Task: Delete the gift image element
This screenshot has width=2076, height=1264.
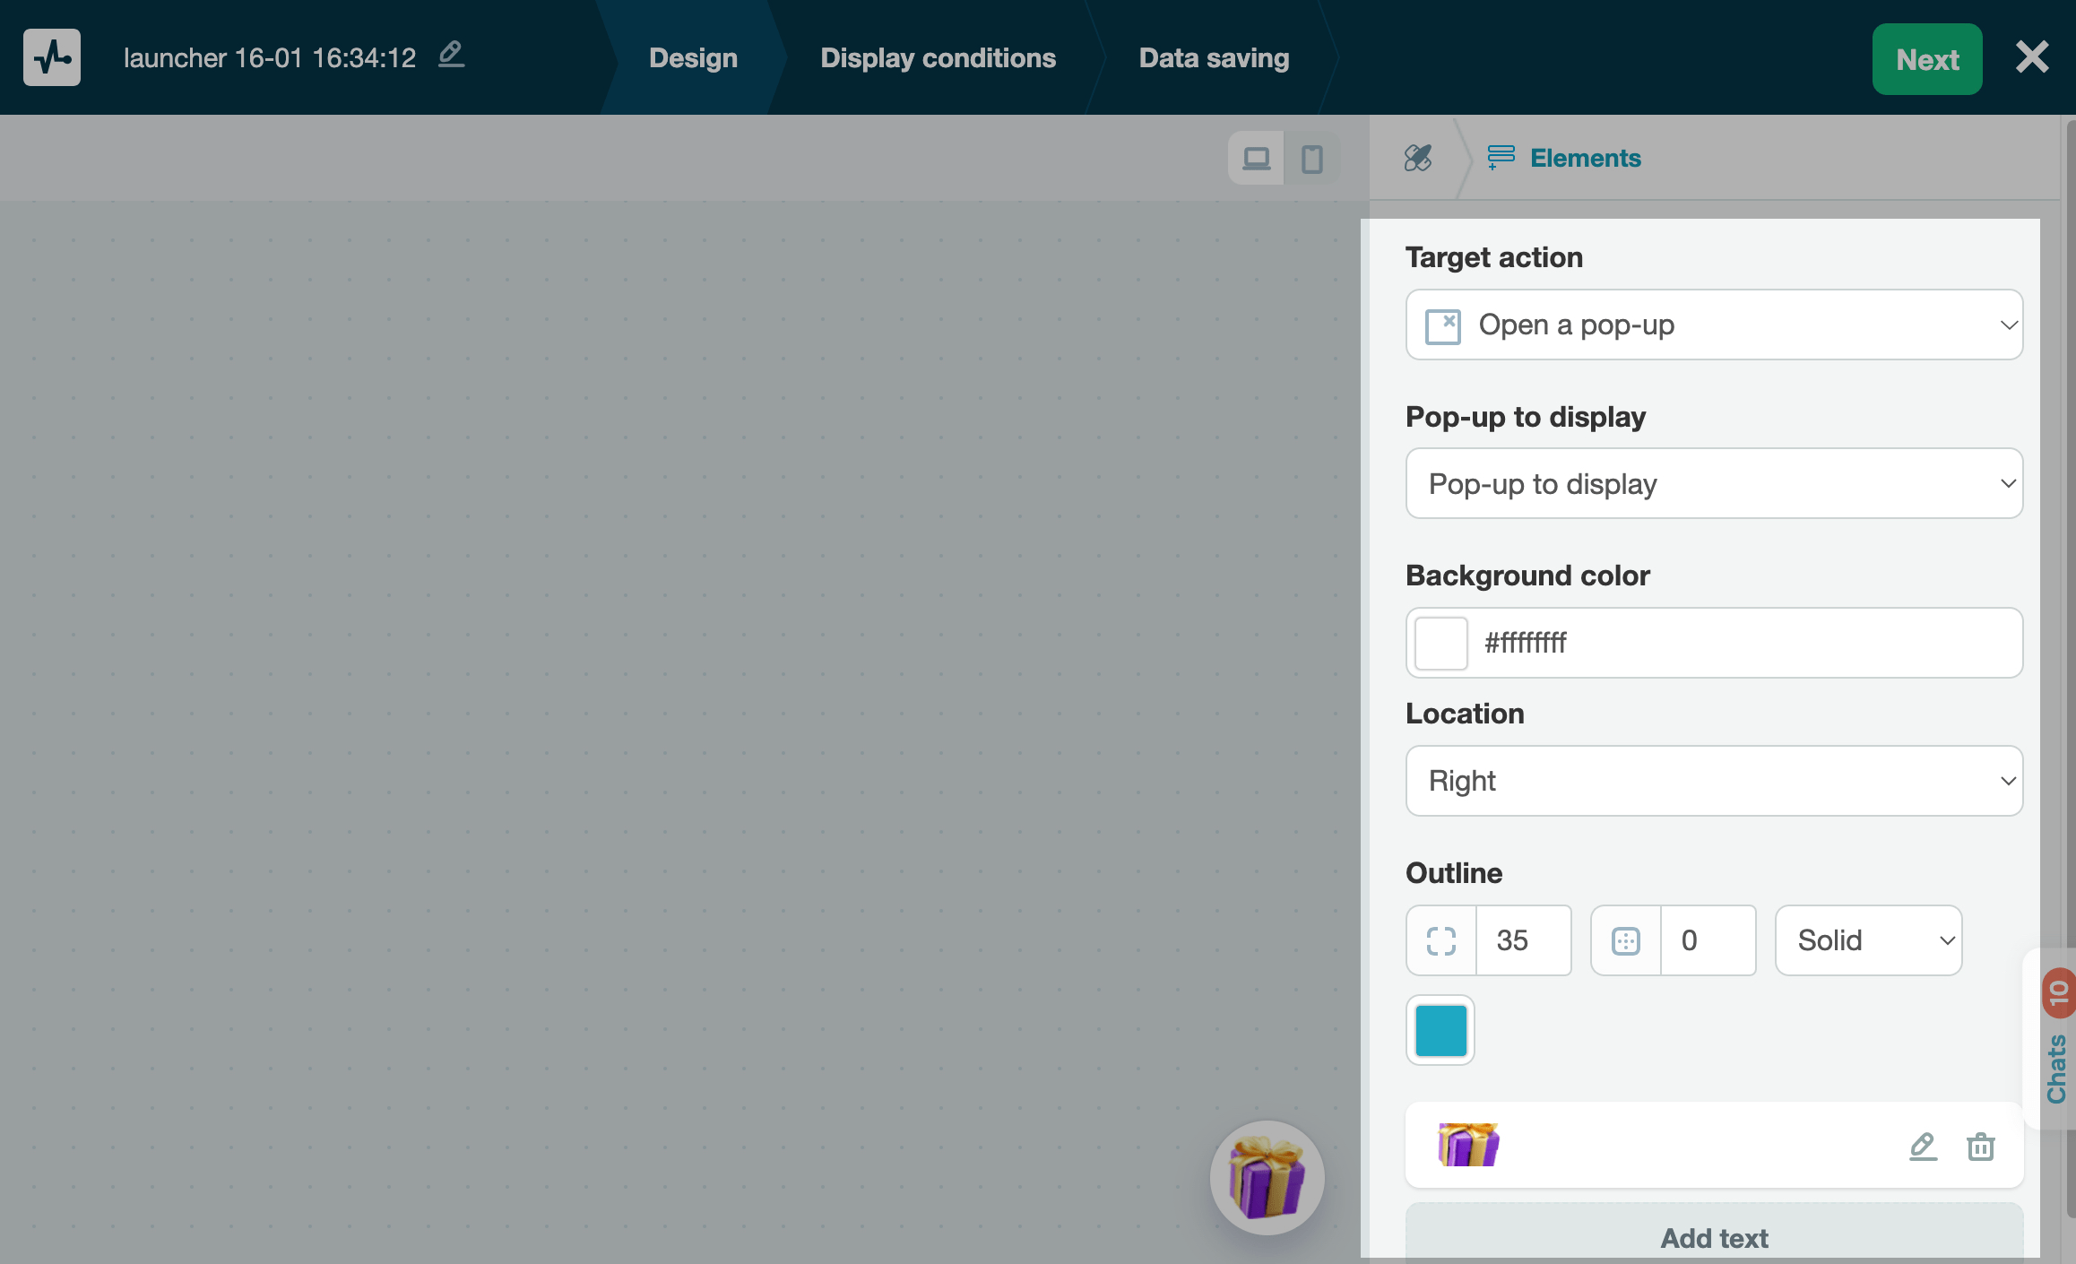Action: [x=1980, y=1146]
